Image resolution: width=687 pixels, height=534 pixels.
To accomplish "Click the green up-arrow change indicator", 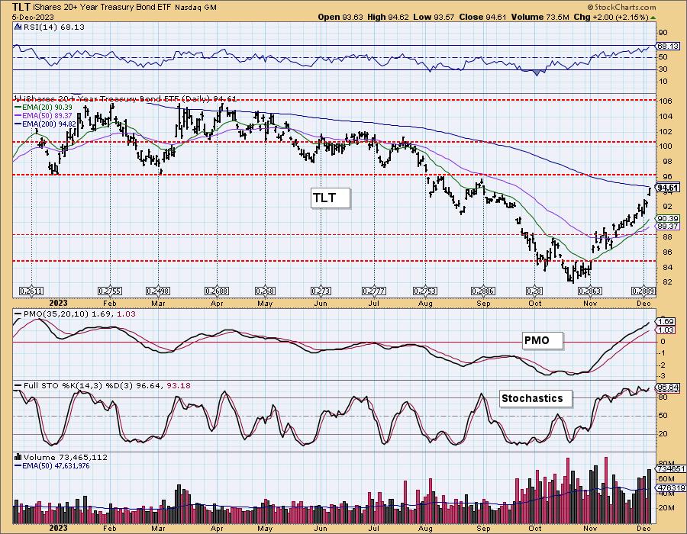I will coord(653,18).
